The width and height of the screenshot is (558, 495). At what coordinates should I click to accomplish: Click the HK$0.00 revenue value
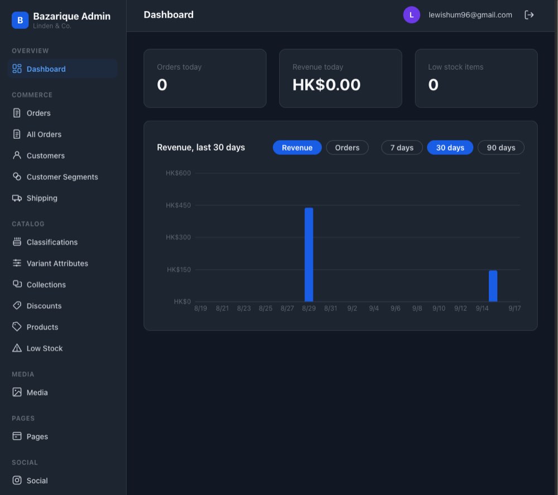pyautogui.click(x=326, y=85)
